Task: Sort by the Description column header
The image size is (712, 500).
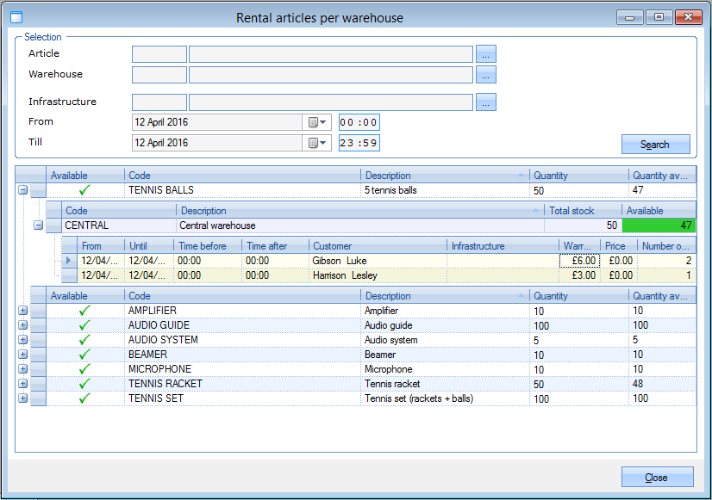Action: 444,176
